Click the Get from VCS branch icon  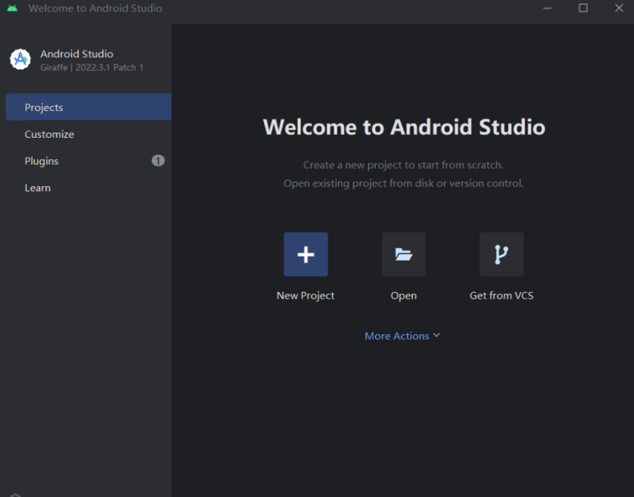[x=501, y=255]
